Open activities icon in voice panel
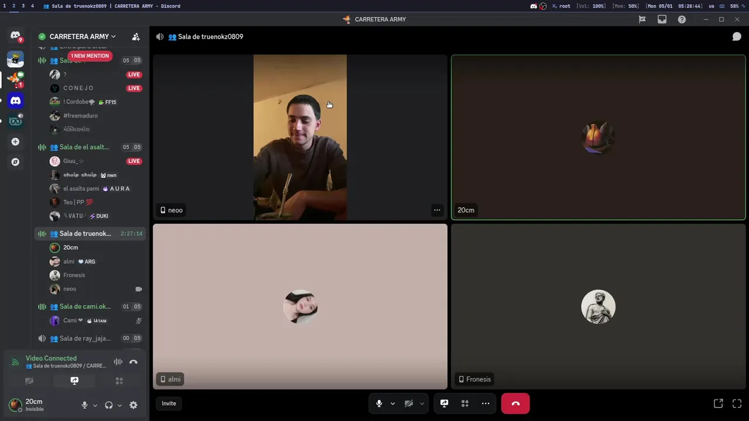Screen dimensions: 749x421 119,381
